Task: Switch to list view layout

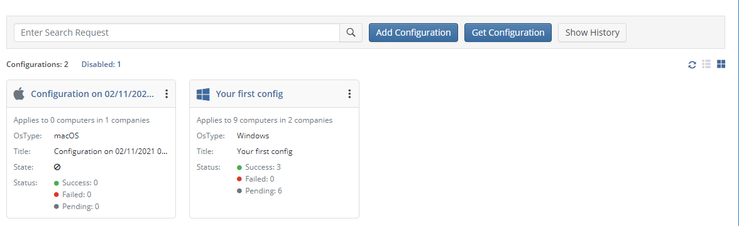Action: point(706,64)
